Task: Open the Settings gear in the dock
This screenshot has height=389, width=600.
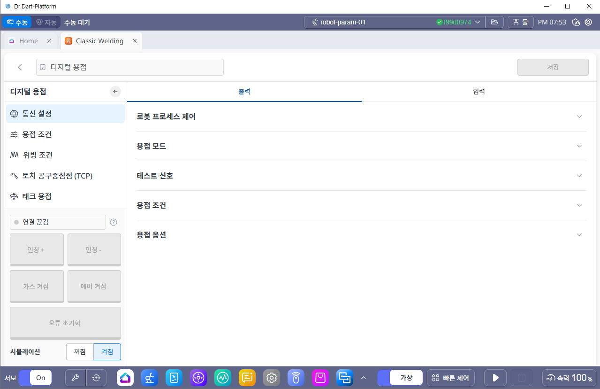Action: (272, 378)
